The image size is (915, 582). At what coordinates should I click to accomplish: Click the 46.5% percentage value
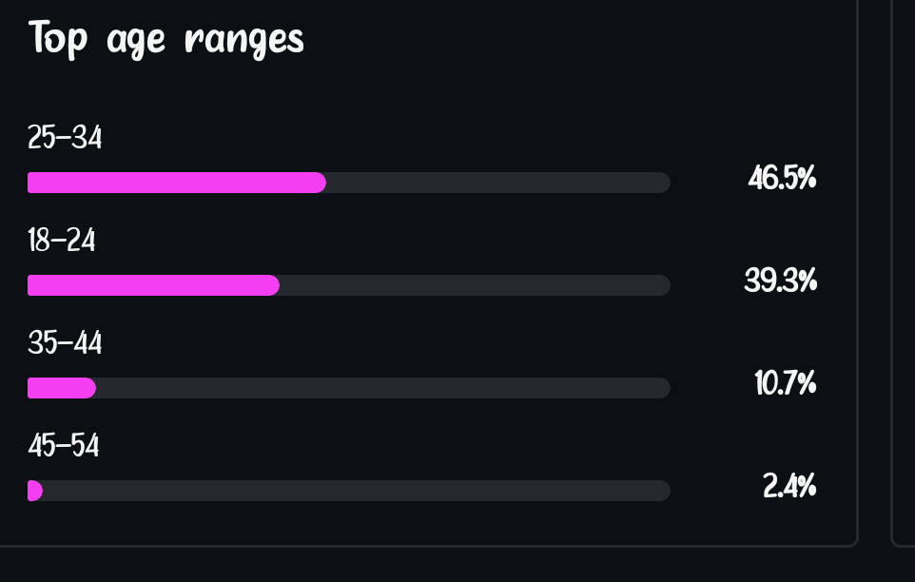click(782, 179)
